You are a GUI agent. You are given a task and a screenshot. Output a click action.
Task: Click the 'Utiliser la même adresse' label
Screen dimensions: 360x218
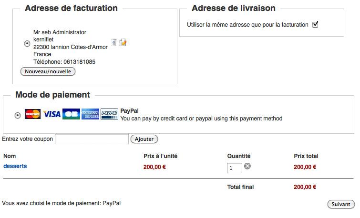(247, 25)
